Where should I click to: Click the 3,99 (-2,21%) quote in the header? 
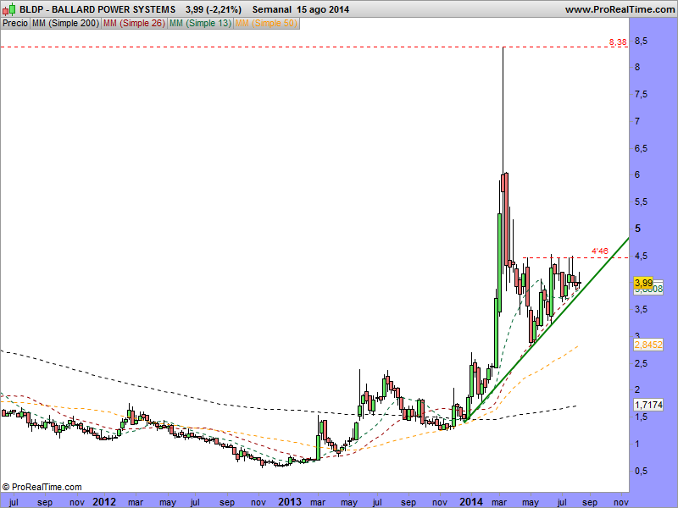click(x=214, y=9)
